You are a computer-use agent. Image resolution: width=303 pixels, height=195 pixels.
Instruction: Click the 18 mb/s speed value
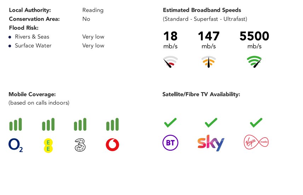click(x=170, y=40)
